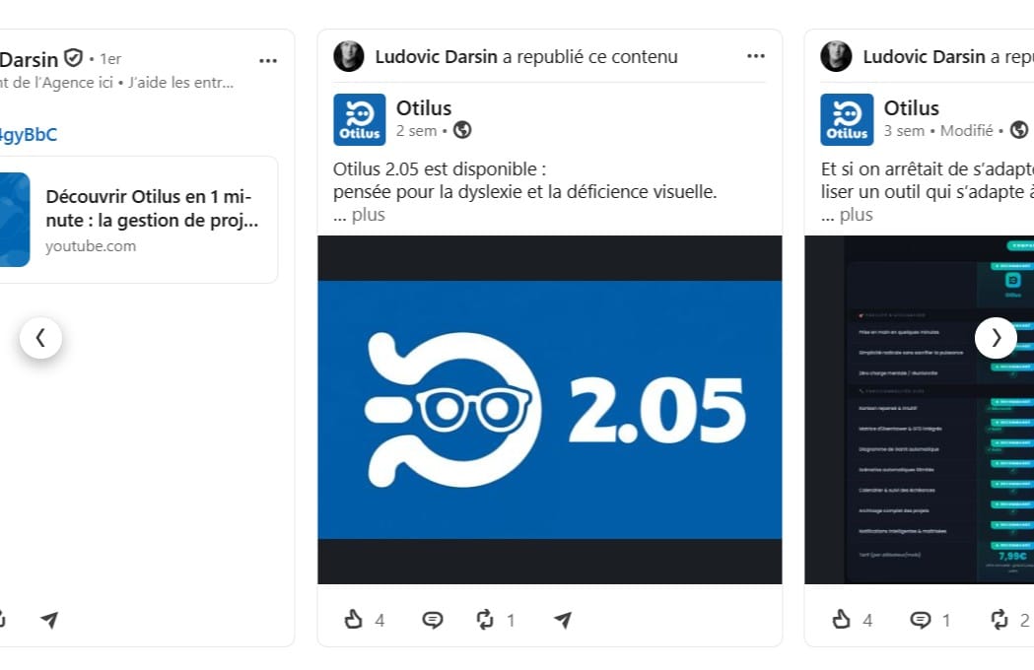Viewport: 1034px width, 670px height.
Task: Click the '2 sem' timestamp
Action: point(416,131)
